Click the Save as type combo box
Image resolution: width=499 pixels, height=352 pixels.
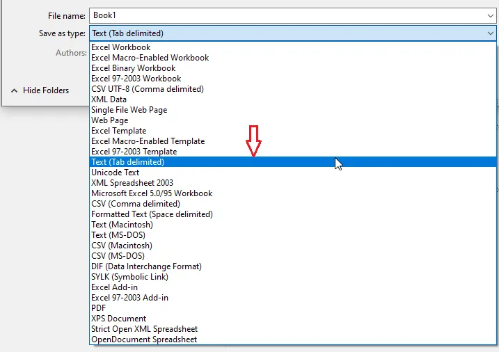pyautogui.click(x=293, y=33)
